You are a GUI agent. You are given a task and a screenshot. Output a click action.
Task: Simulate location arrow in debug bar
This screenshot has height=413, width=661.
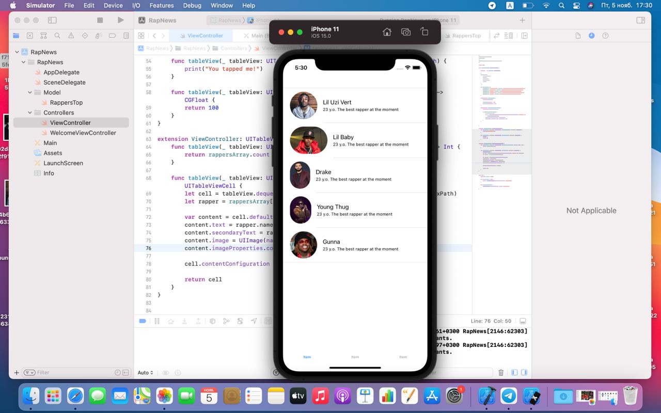(x=254, y=321)
